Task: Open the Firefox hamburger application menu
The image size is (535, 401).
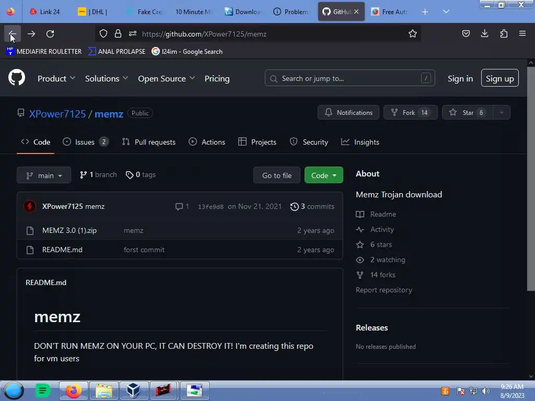Action: (522, 34)
